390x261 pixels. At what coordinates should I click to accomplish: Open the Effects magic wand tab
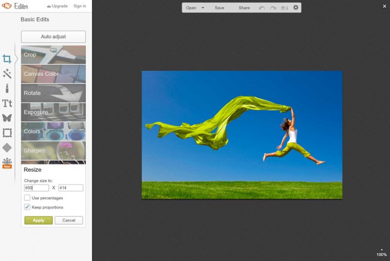7,74
